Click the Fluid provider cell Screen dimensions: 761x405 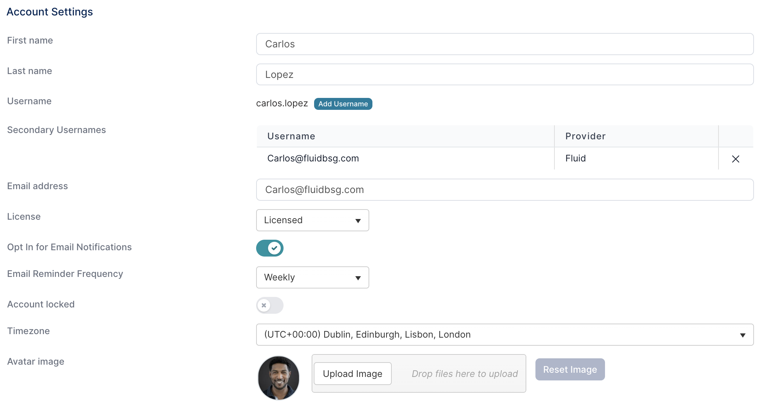coord(575,159)
